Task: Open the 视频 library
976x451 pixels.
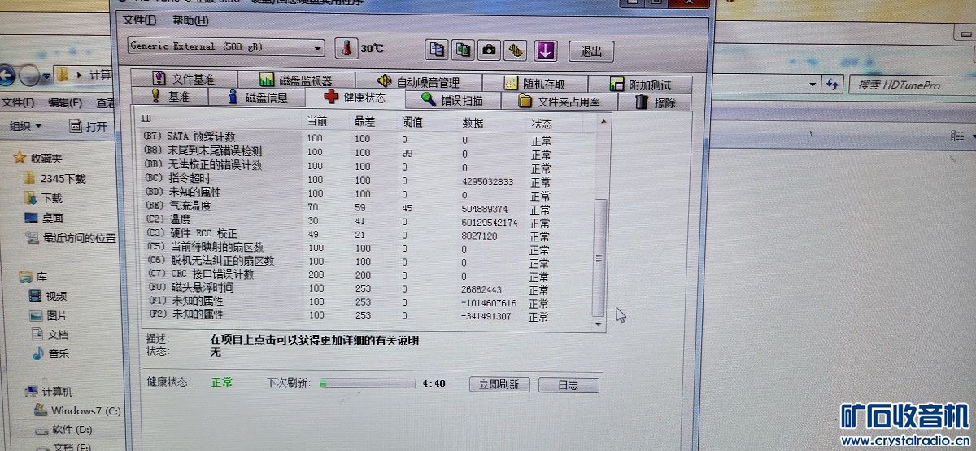Action: (48, 297)
